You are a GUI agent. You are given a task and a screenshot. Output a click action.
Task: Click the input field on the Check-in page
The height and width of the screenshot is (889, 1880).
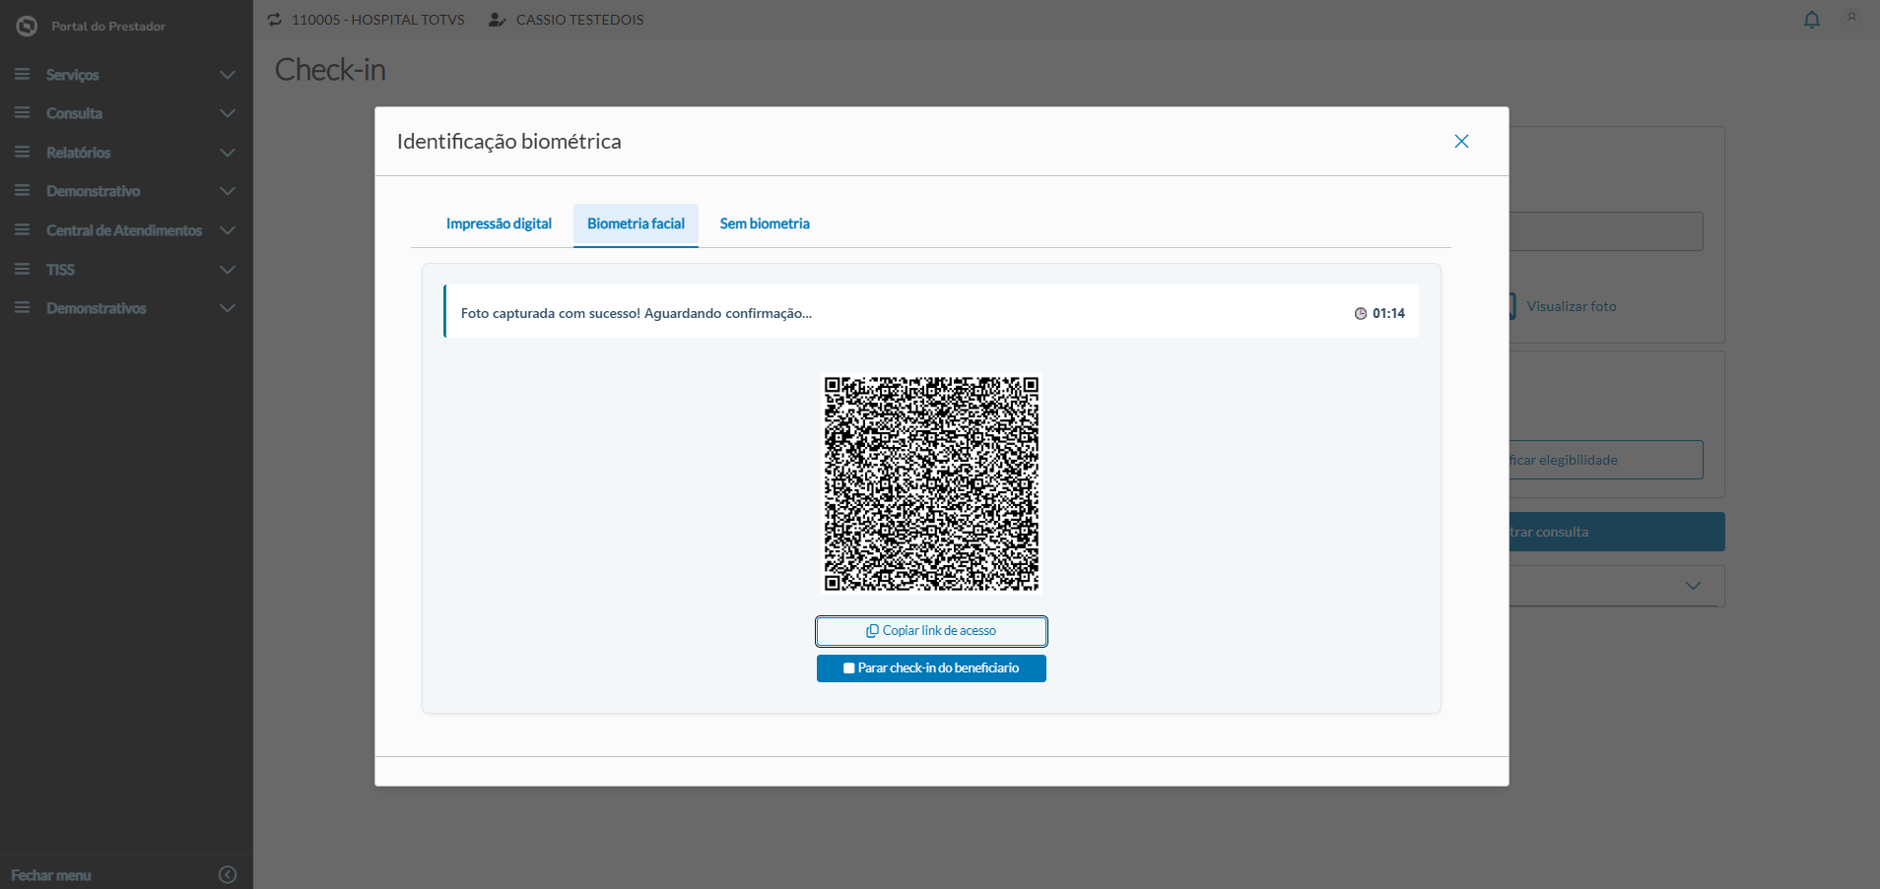(1606, 231)
